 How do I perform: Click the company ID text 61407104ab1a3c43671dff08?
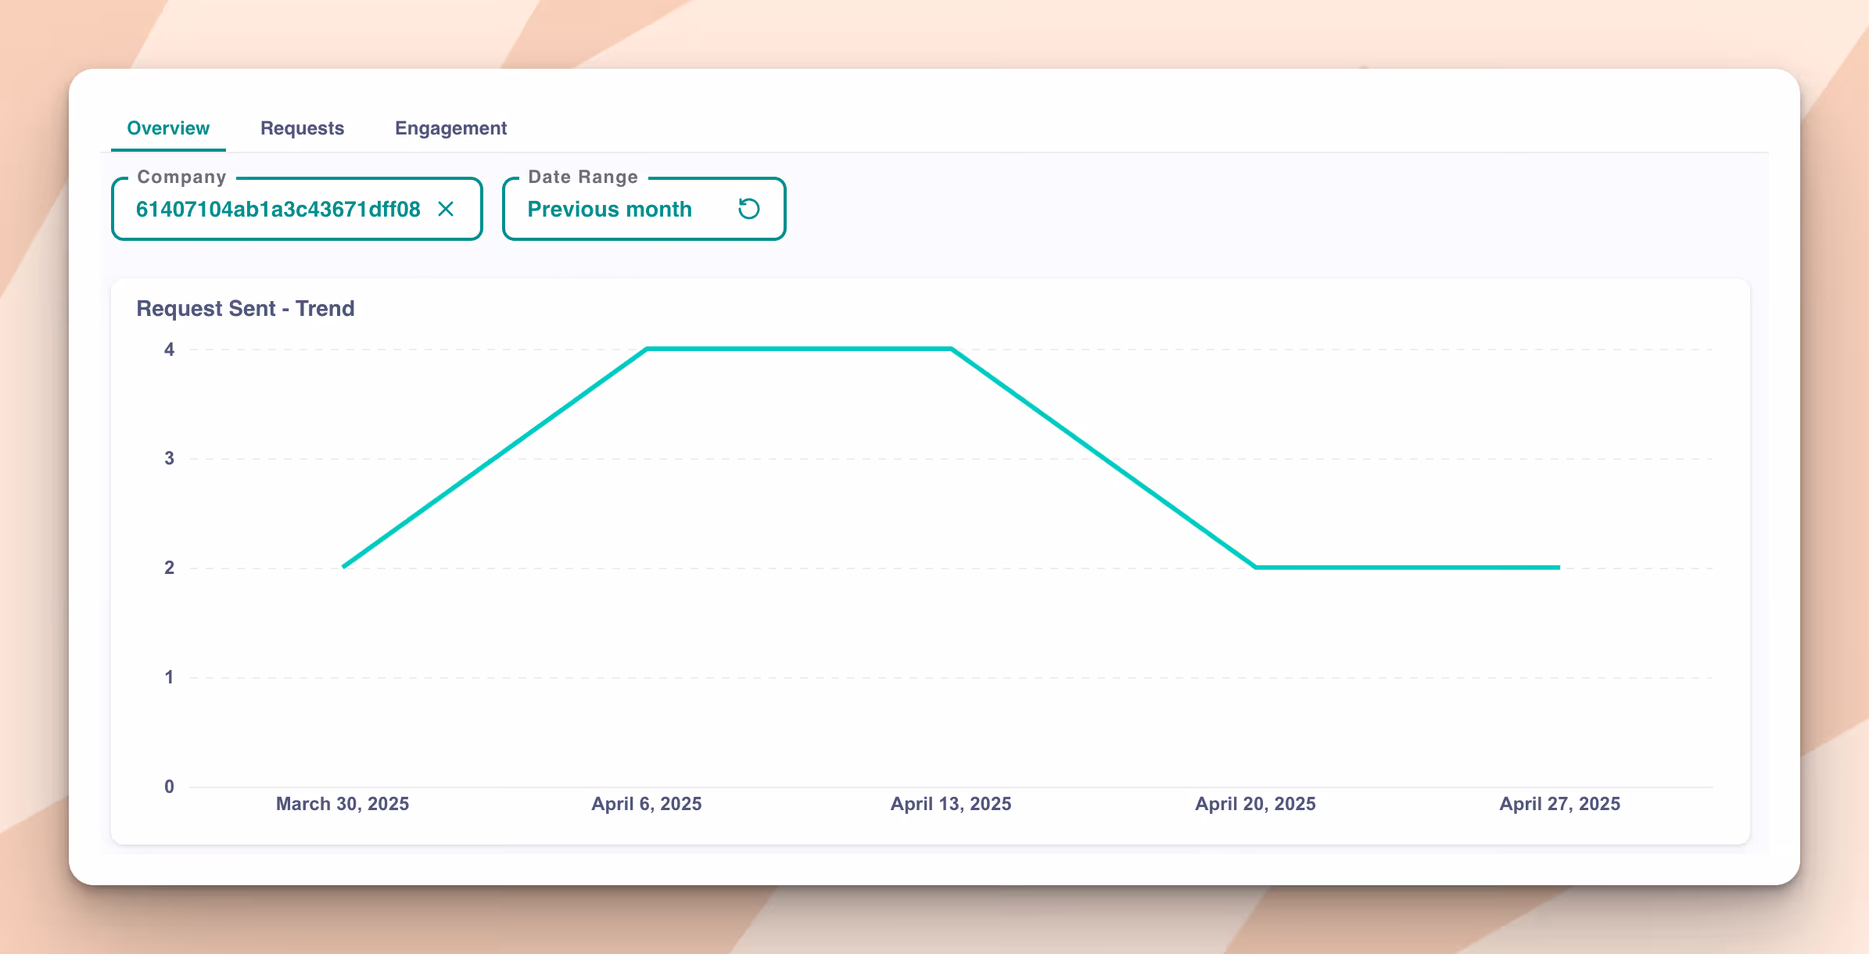pyautogui.click(x=278, y=210)
